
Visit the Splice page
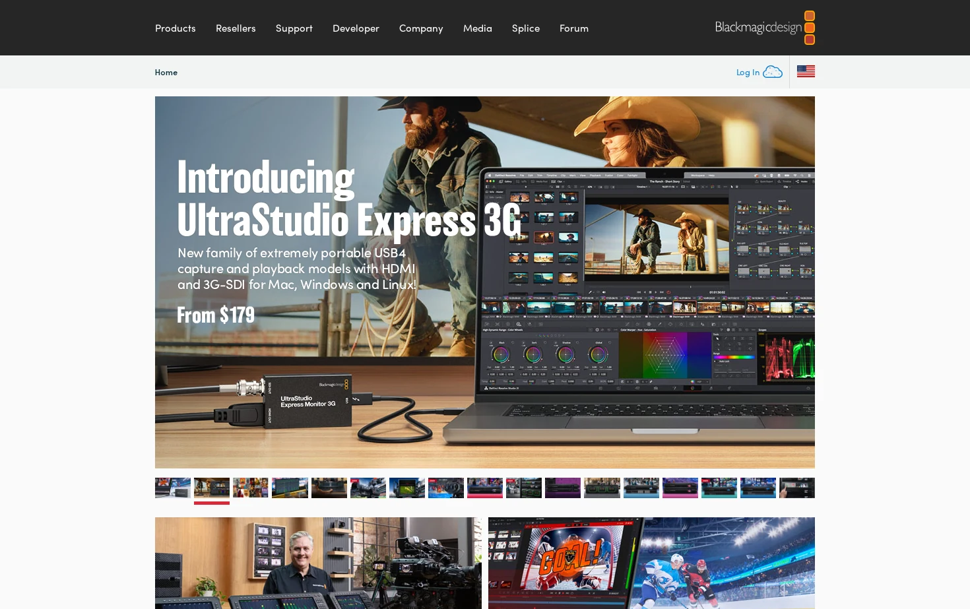tap(526, 28)
